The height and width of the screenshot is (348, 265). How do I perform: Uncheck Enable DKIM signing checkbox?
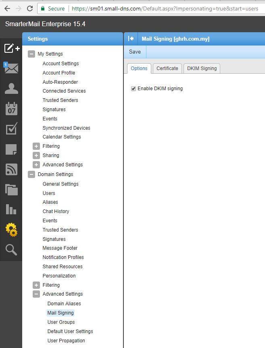point(134,89)
